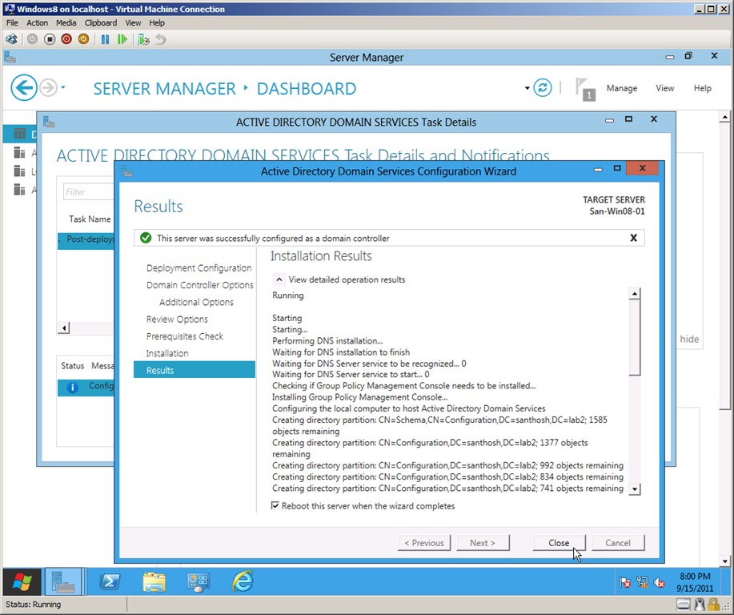Click the Server Manager forward arrow

point(48,87)
